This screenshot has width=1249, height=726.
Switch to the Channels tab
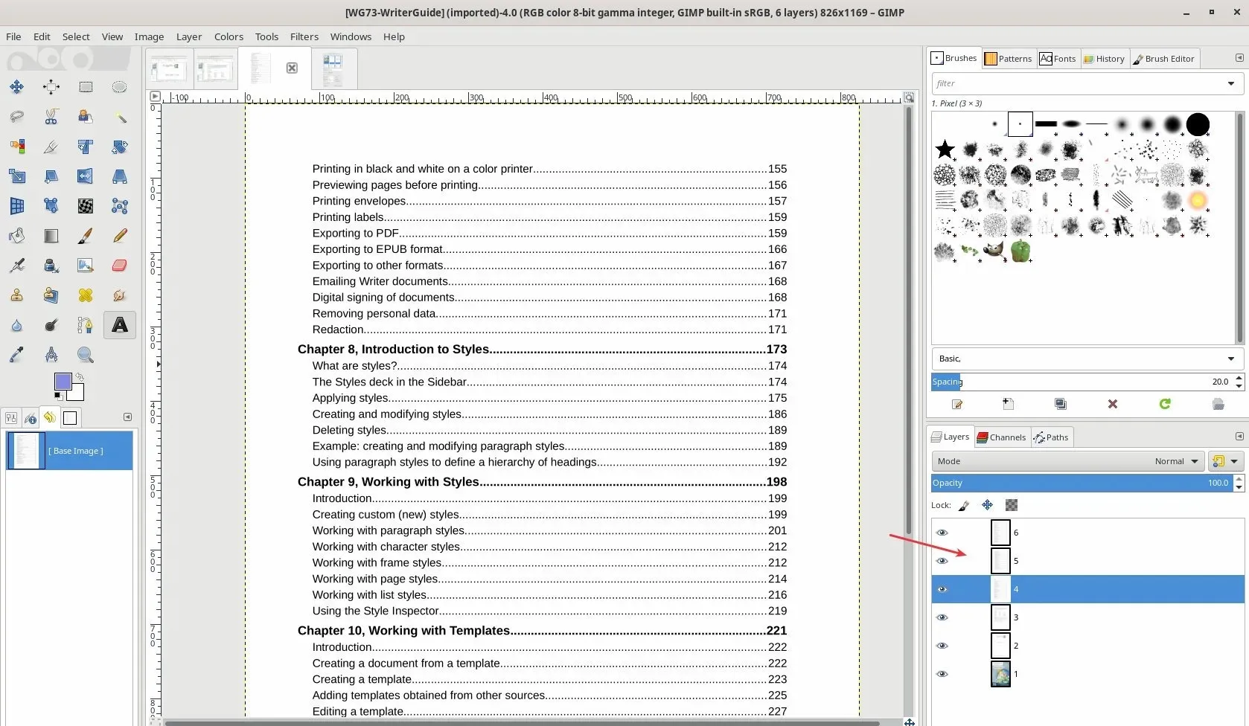(x=1001, y=437)
